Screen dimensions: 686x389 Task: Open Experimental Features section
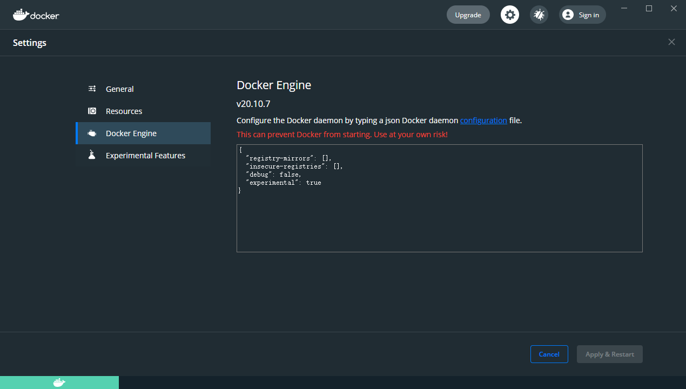143,155
